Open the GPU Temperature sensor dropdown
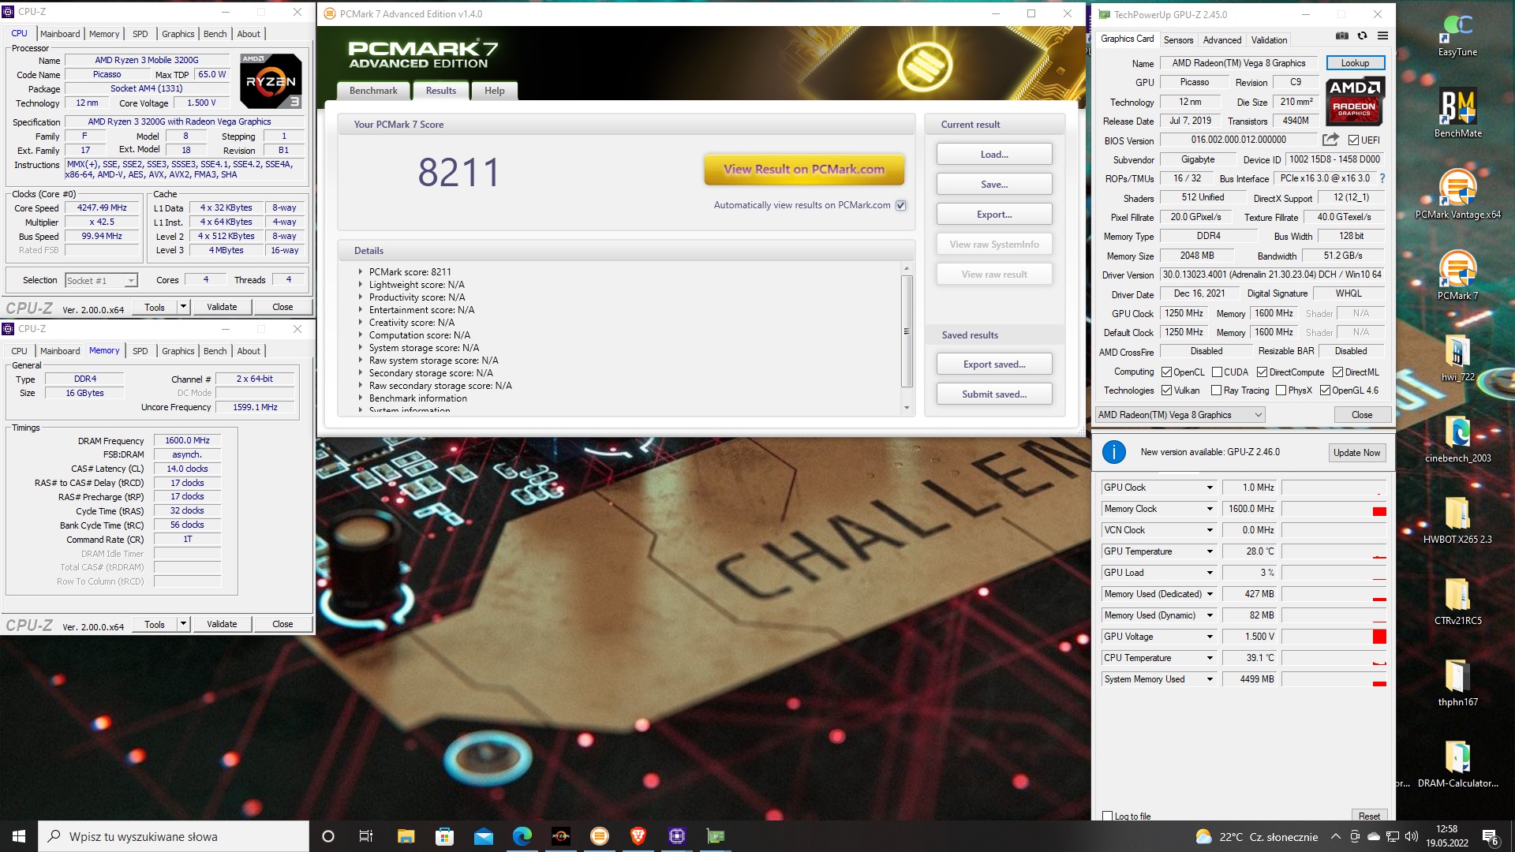The image size is (1515, 852). [1210, 551]
